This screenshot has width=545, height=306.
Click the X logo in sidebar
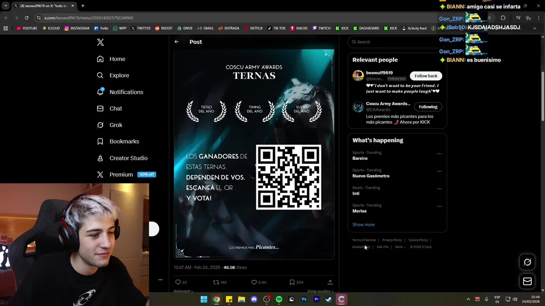[100, 42]
